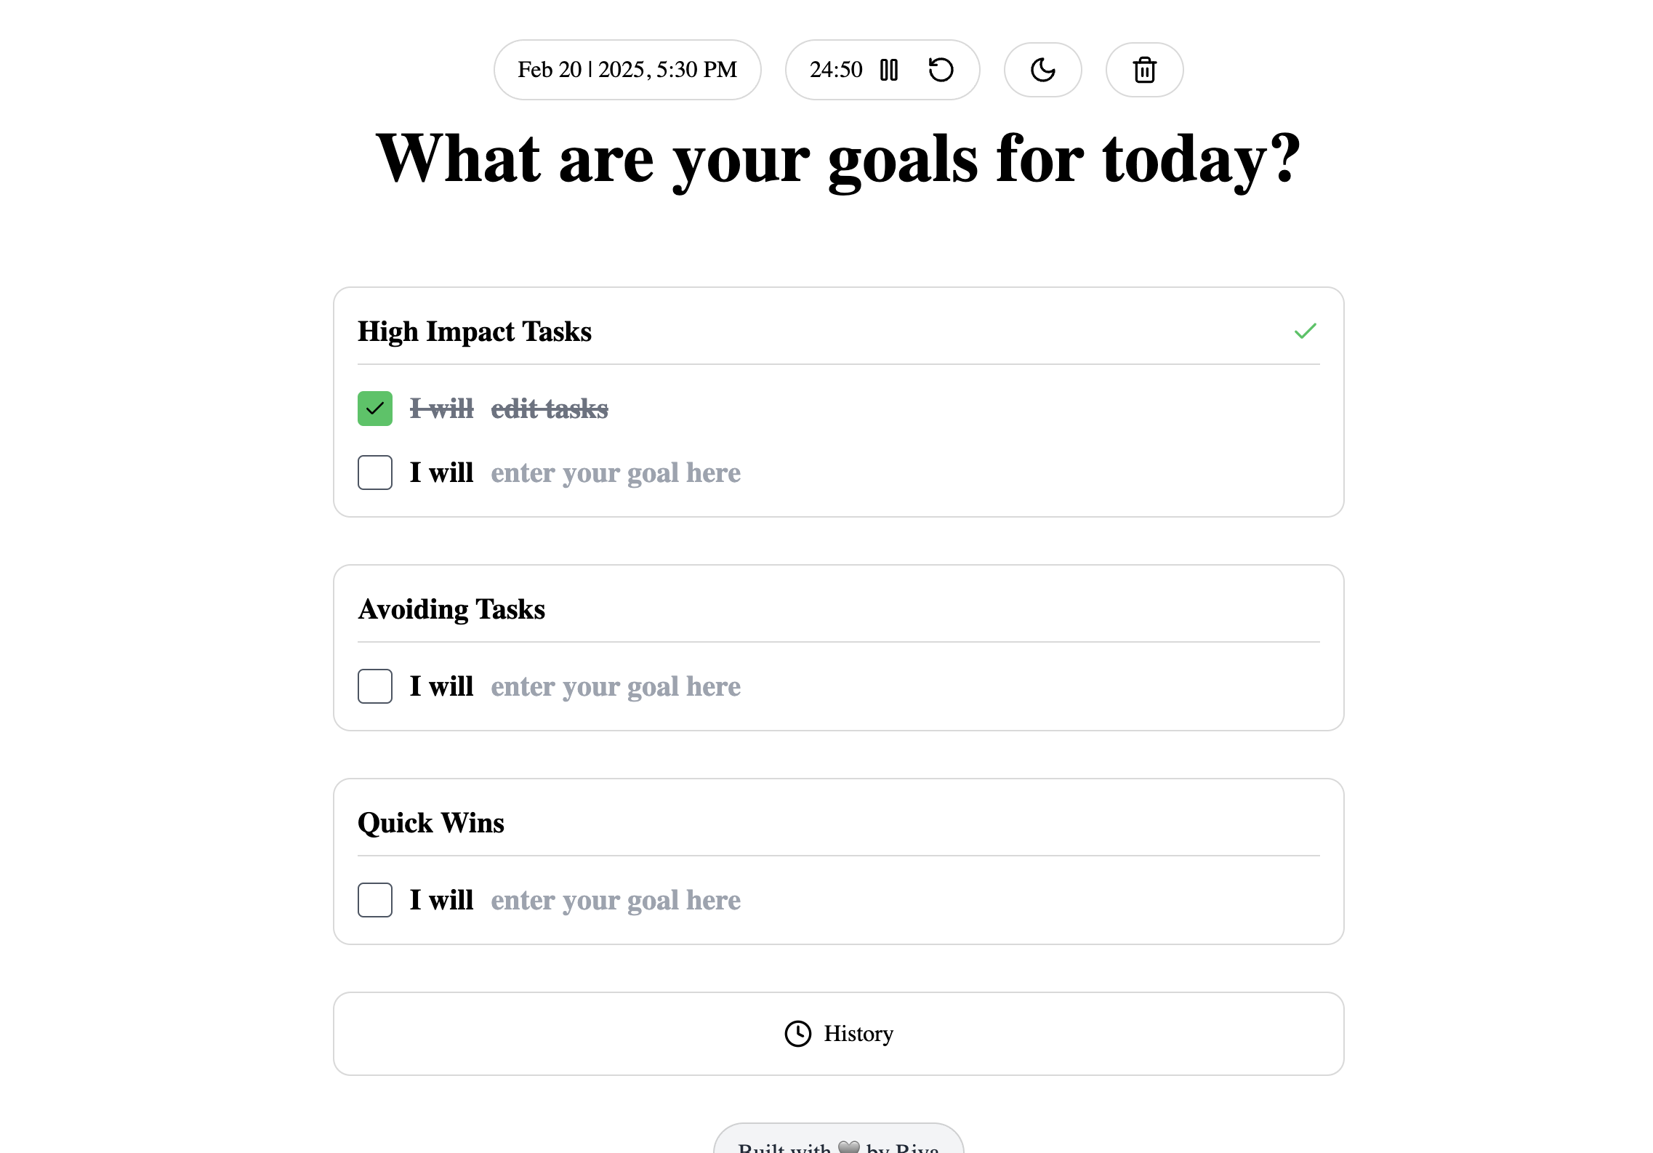Viewport: 1653px width, 1153px height.
Task: Edit the struck-through 'edit tasks' text
Action: tap(550, 409)
